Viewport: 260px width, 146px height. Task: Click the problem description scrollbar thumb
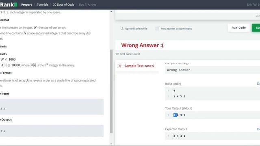(x=111, y=91)
